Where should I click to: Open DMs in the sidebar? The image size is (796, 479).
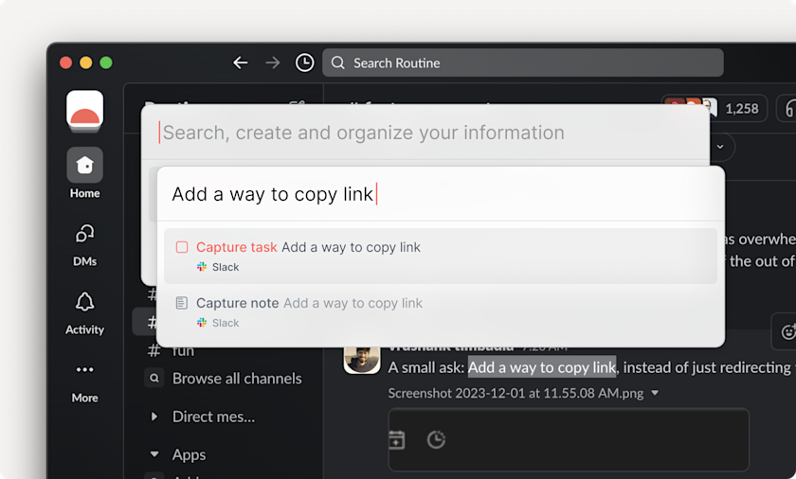(x=84, y=245)
